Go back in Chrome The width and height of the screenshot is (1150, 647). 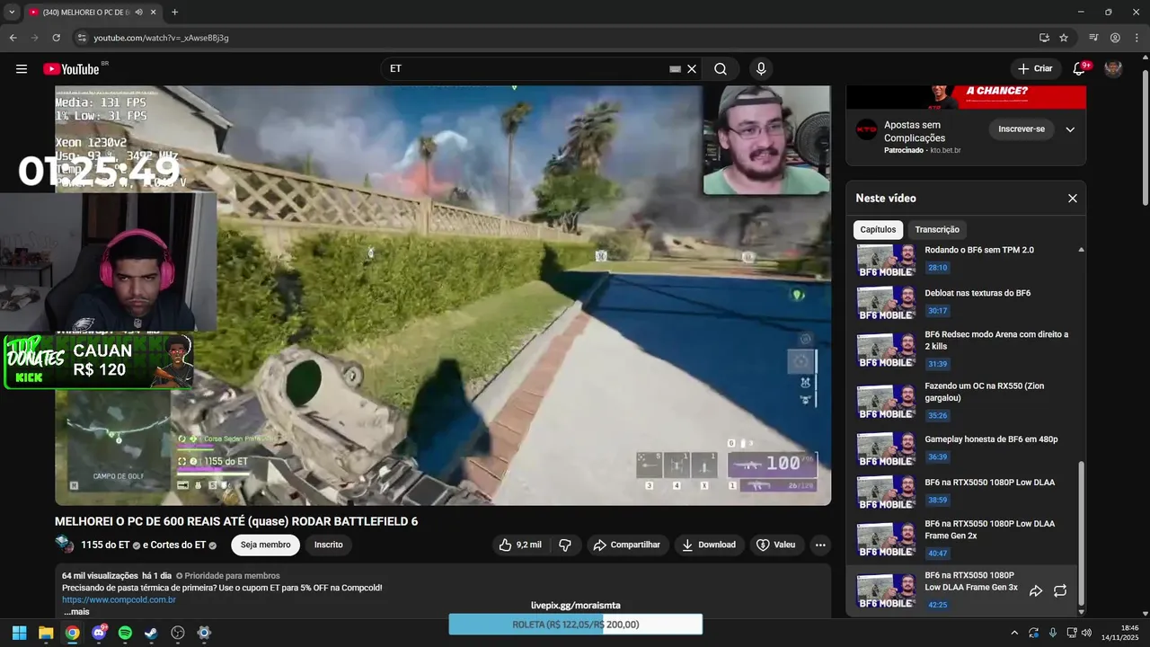click(13, 38)
